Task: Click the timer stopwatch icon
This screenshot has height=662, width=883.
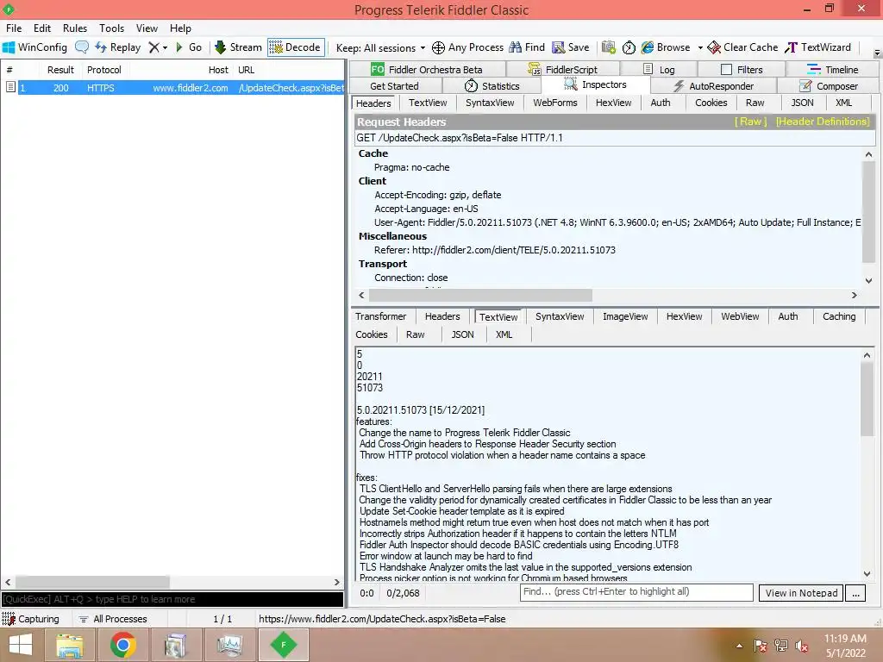Action: point(629,47)
